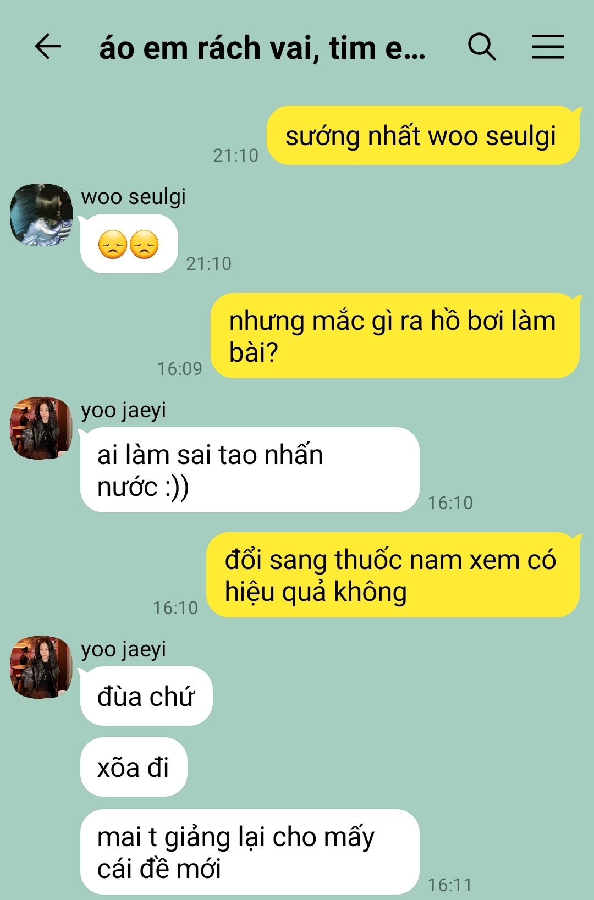Select message 'ai làm sai tao nhấn nước'
Screen dimensions: 594x900
click(x=250, y=470)
